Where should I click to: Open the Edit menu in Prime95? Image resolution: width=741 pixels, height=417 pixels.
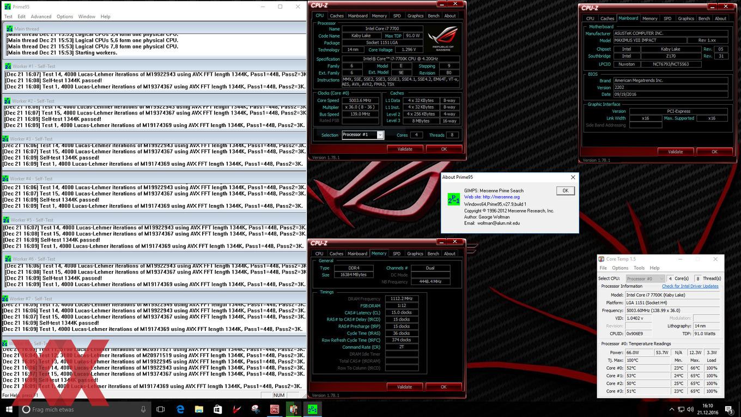21,17
